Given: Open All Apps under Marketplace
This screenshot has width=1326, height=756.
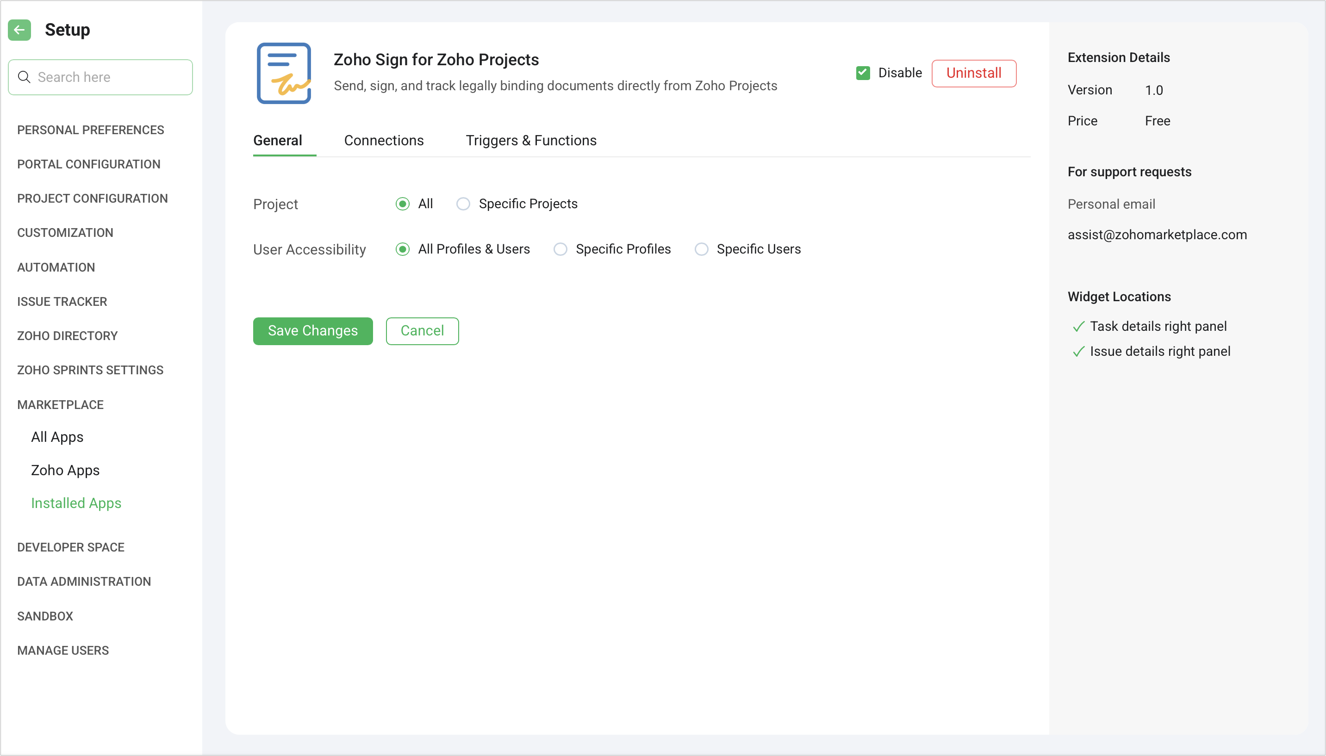Looking at the screenshot, I should coord(57,437).
